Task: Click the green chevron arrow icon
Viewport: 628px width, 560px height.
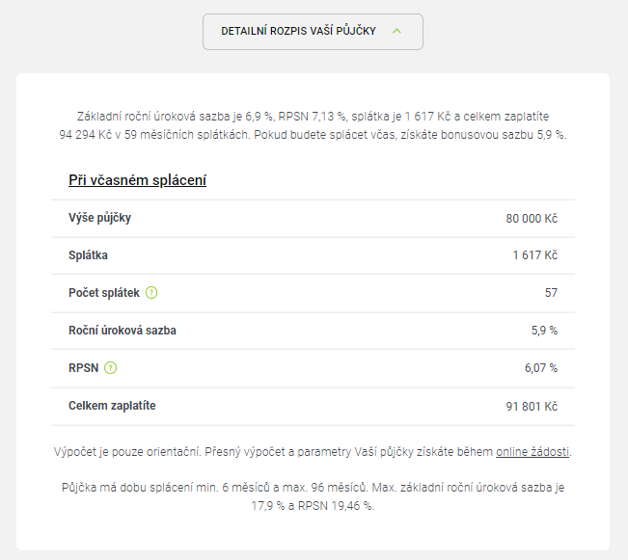Action: click(x=396, y=31)
